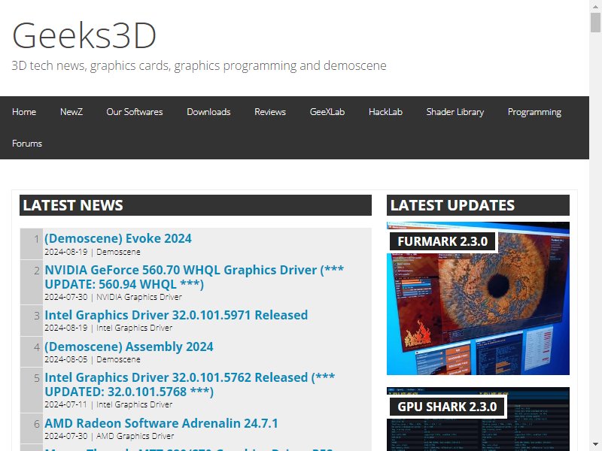Click rank number 6 beside AMD Radeon article
The width and height of the screenshot is (602, 451).
(36, 424)
